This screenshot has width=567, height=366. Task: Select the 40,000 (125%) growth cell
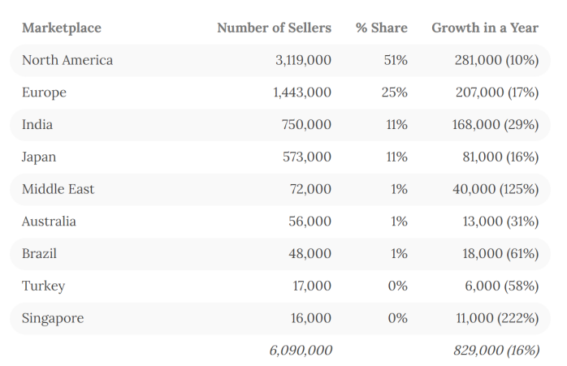[495, 189]
